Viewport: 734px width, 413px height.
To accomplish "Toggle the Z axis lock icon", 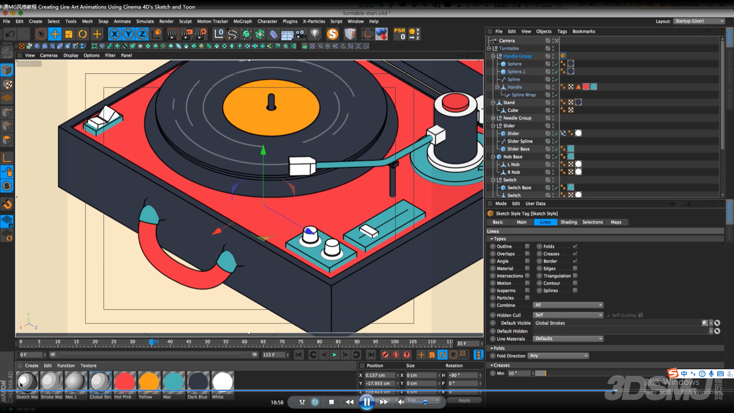I will 142,34.
